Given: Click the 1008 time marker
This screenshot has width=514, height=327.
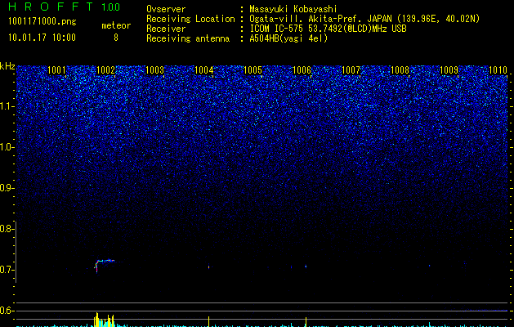Looking at the screenshot, I should point(400,70).
